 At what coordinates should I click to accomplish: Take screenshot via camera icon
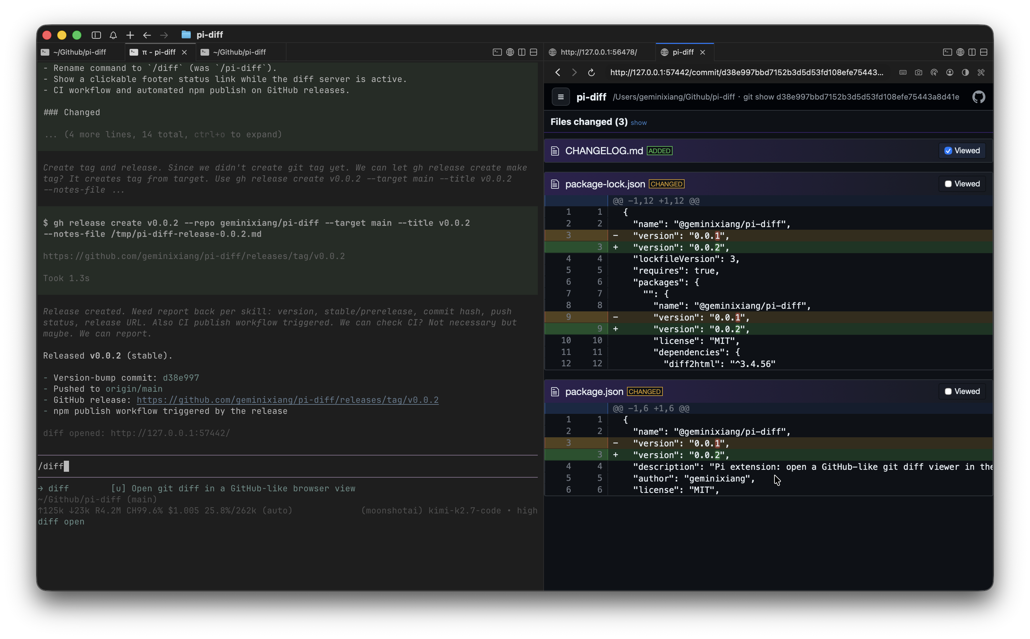tap(918, 72)
